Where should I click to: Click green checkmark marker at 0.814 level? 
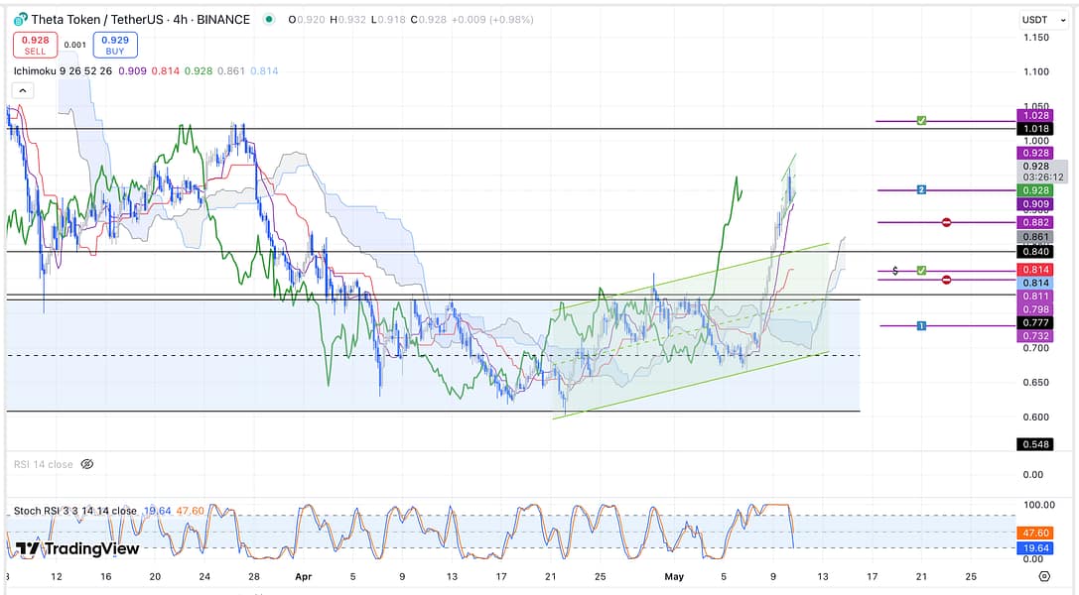coord(921,270)
